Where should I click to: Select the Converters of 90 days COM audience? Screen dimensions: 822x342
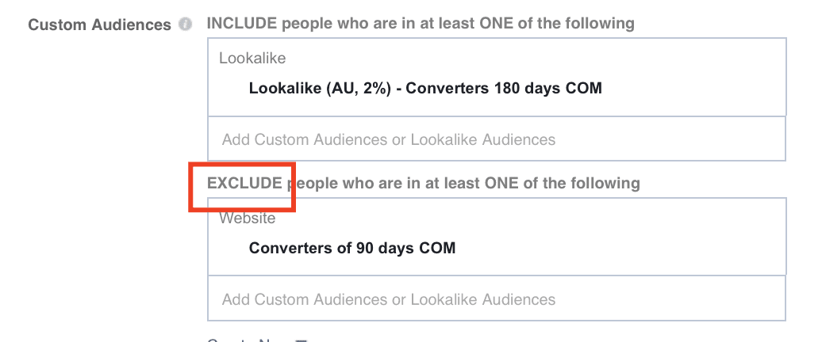coord(352,247)
